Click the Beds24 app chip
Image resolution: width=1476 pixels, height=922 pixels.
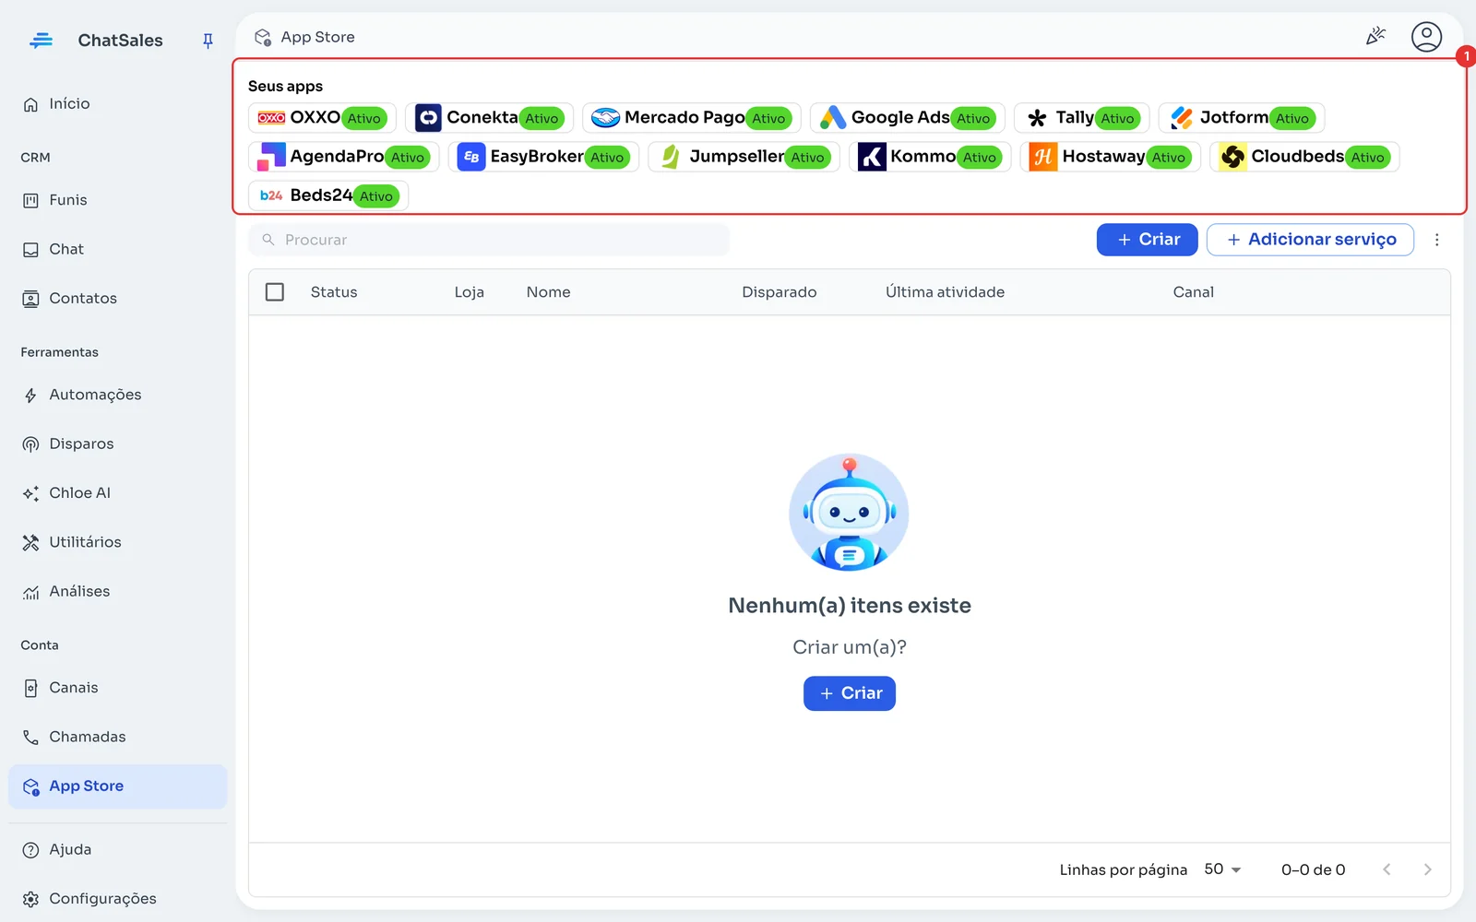click(x=327, y=195)
